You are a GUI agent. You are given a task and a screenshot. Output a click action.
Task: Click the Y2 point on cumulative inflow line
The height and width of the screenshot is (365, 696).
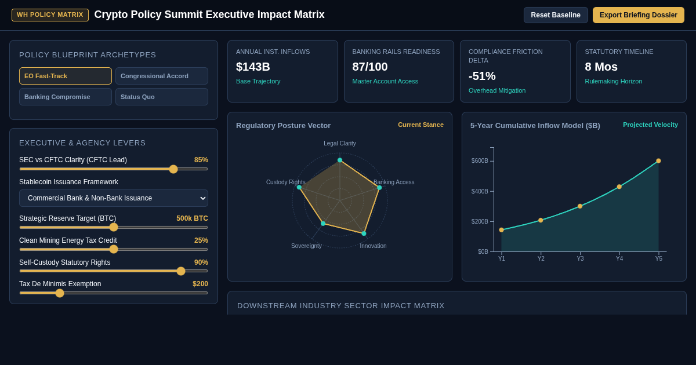[x=541, y=220]
